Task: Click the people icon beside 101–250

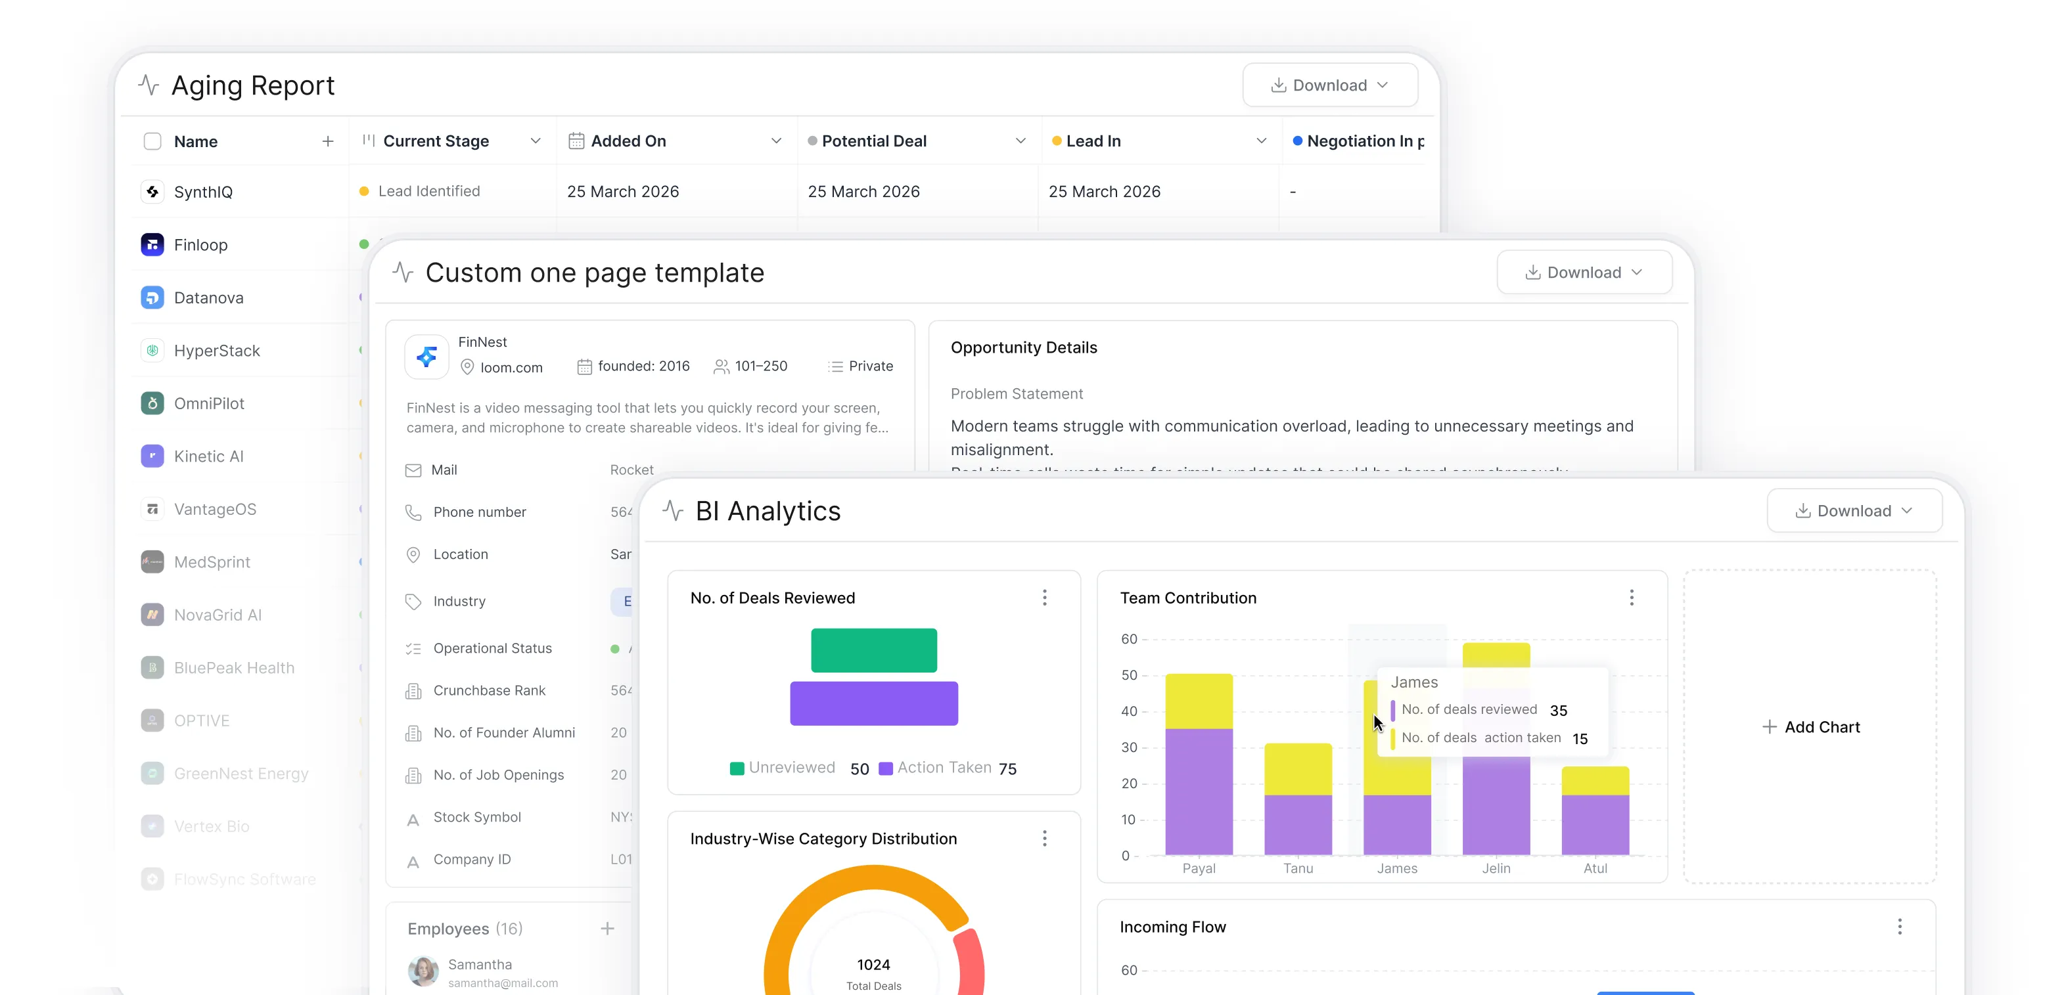Action: click(x=721, y=367)
